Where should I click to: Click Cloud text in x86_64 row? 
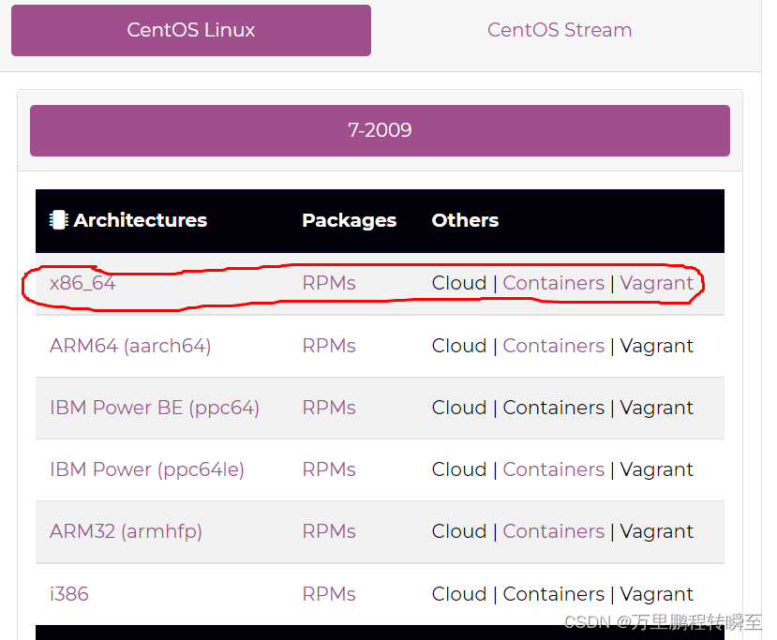pyautogui.click(x=459, y=283)
